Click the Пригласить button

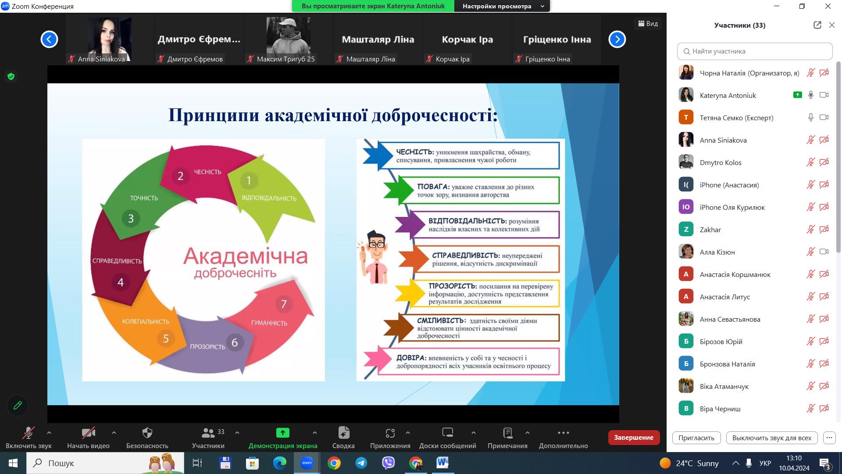(696, 438)
